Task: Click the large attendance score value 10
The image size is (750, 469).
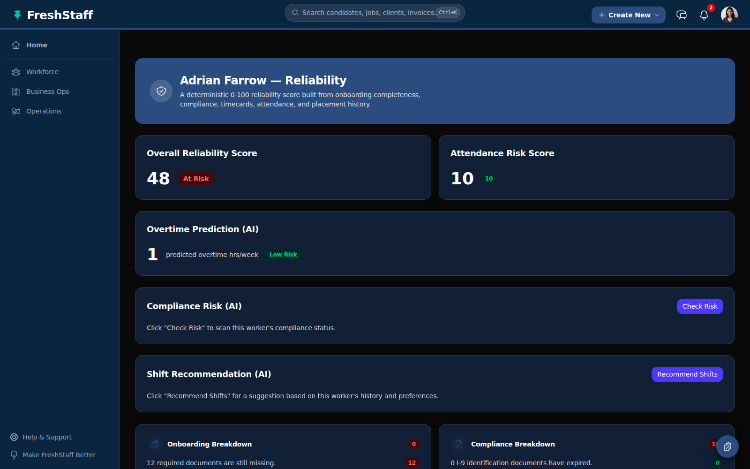Action: point(462,179)
